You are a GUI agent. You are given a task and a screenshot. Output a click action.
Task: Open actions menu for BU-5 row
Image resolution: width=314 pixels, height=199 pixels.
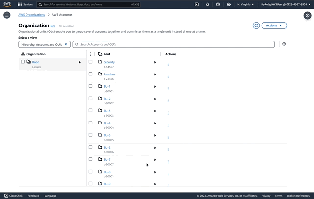168,137
